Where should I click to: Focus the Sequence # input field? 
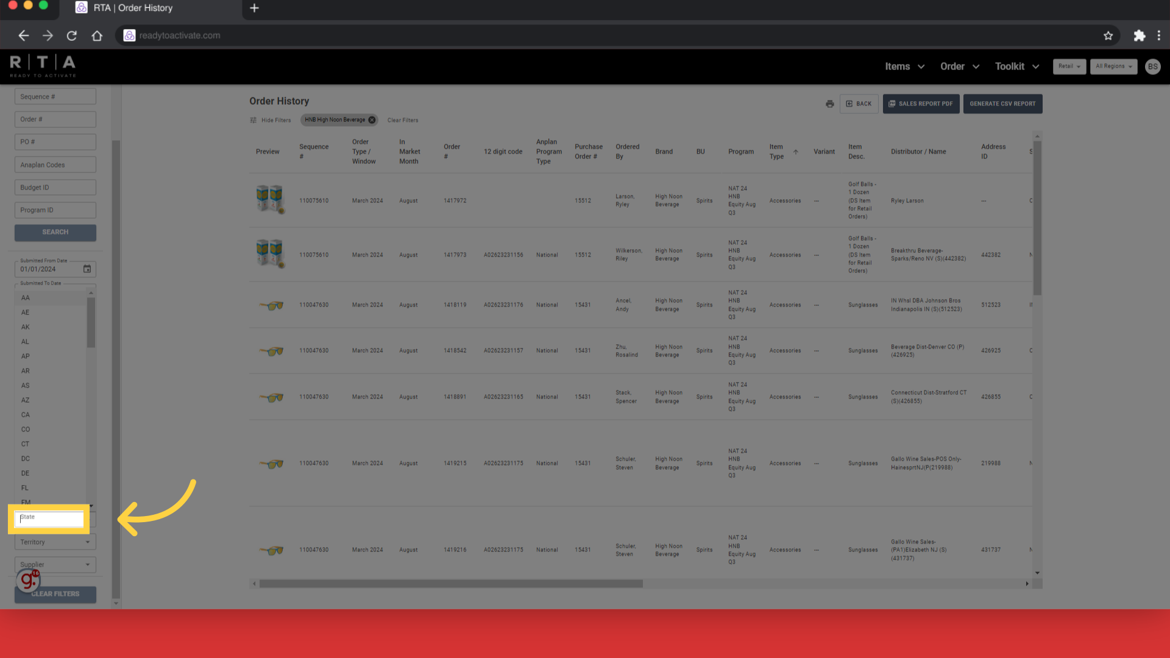pos(55,97)
